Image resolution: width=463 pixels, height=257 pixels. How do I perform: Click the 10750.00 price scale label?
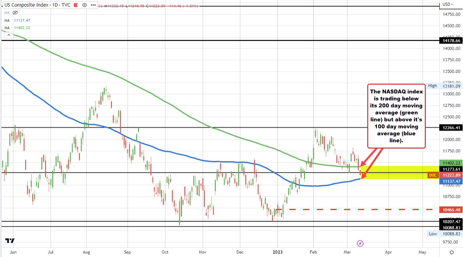tap(451, 197)
